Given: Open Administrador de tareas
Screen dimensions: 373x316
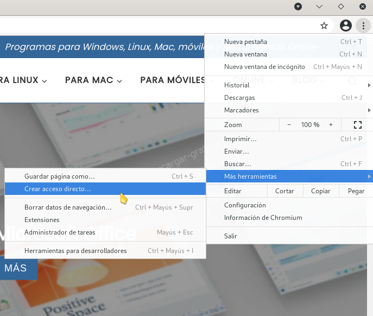Looking at the screenshot, I should pos(105,232).
